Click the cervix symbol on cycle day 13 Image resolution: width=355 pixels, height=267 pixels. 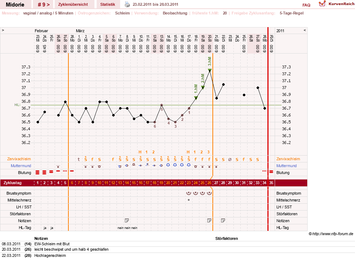pyautogui.click(x=120, y=166)
